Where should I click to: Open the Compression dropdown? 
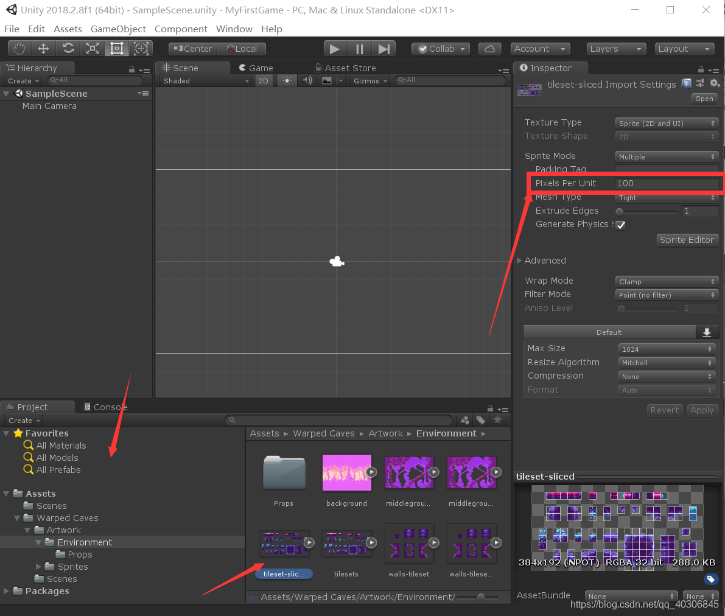click(x=667, y=376)
